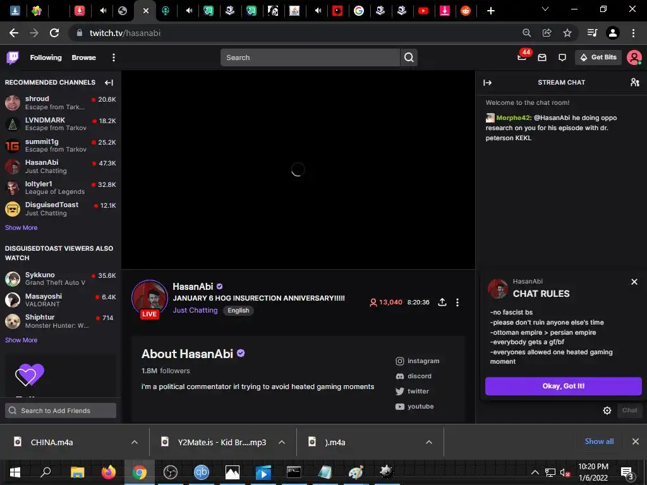This screenshot has height=485, width=647.
Task: Close the downloads bar
Action: pos(636,441)
